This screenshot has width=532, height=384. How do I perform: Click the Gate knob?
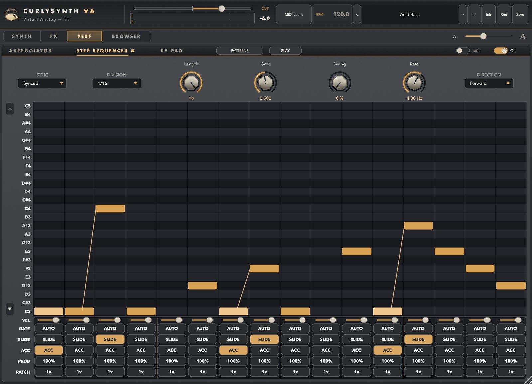click(265, 82)
